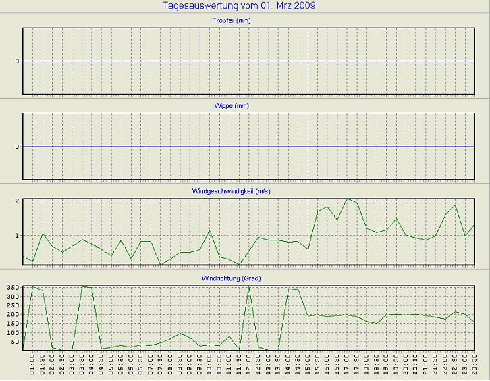
Task: Select the 200 label on the Windrichtung axis
Action: (x=11, y=315)
